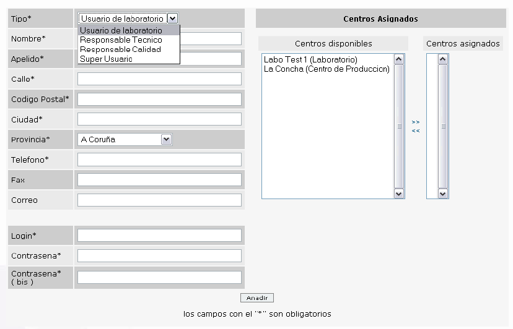Screen dimensions: 513x329
Task: Focus the Login input field
Action: click(159, 236)
